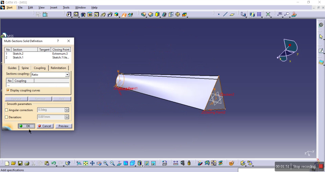Click the Zoom In icon
325x172 pixels.
pos(106,163)
